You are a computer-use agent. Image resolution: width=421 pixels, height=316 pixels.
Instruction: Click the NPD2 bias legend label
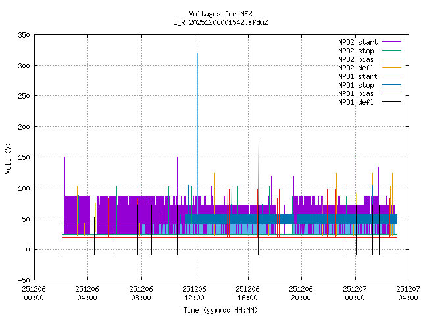(x=357, y=59)
